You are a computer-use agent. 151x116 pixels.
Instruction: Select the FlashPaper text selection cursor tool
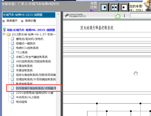124,15
